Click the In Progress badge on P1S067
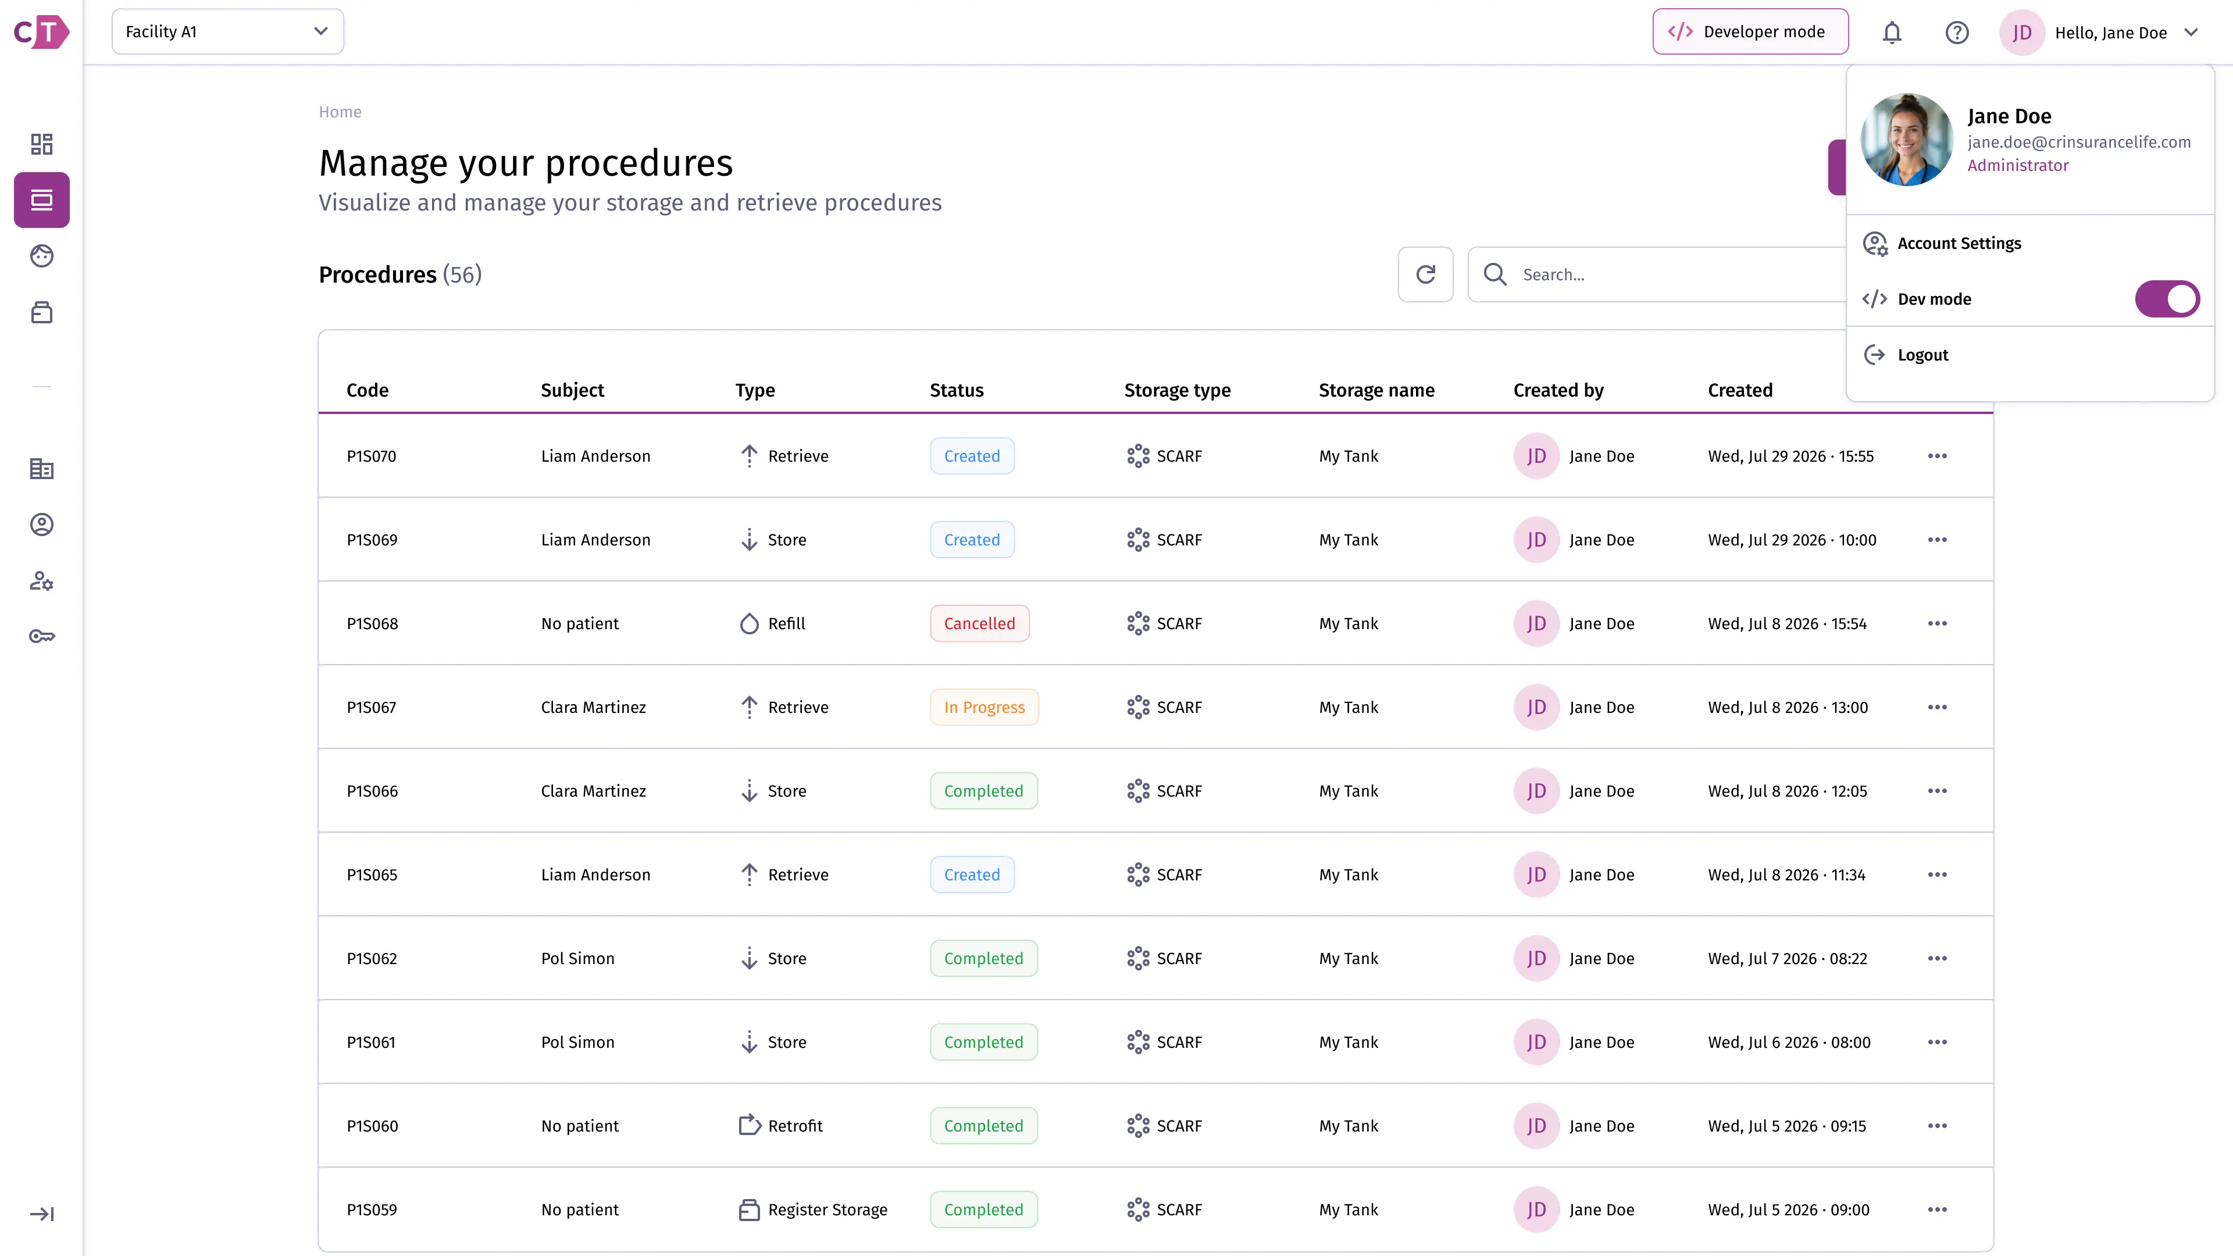The width and height of the screenshot is (2233, 1256). [984, 707]
